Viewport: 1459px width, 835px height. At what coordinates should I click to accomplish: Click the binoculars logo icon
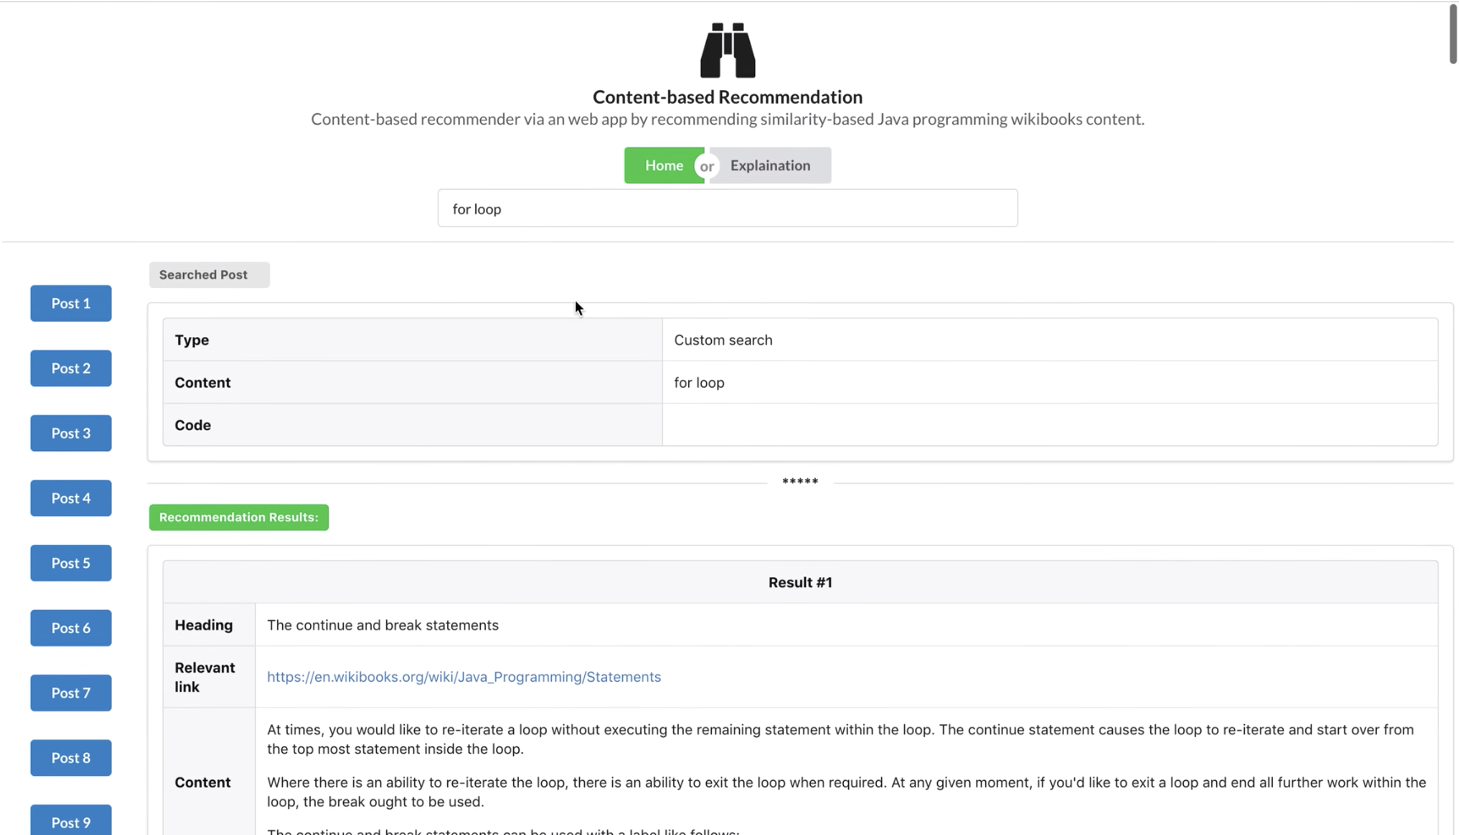coord(727,50)
